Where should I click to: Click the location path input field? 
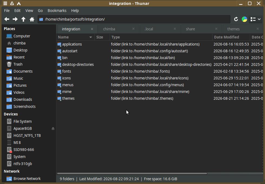pos(134,19)
